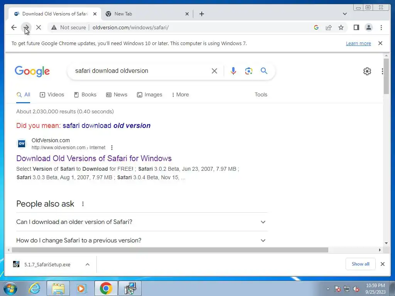
Task: Open a new tab with plus
Action: (x=201, y=14)
